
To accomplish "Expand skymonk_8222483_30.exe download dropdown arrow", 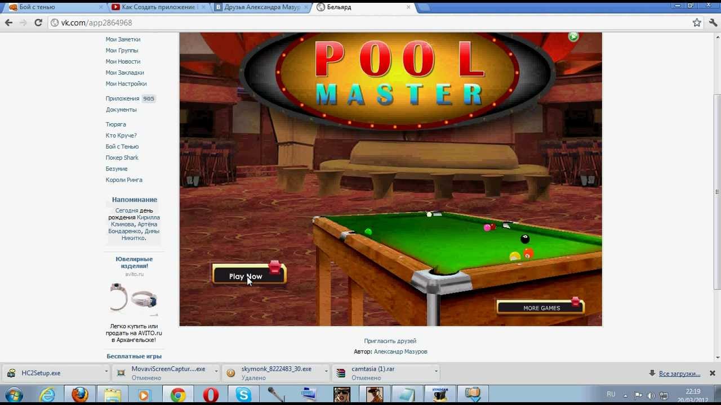I will coord(326,372).
